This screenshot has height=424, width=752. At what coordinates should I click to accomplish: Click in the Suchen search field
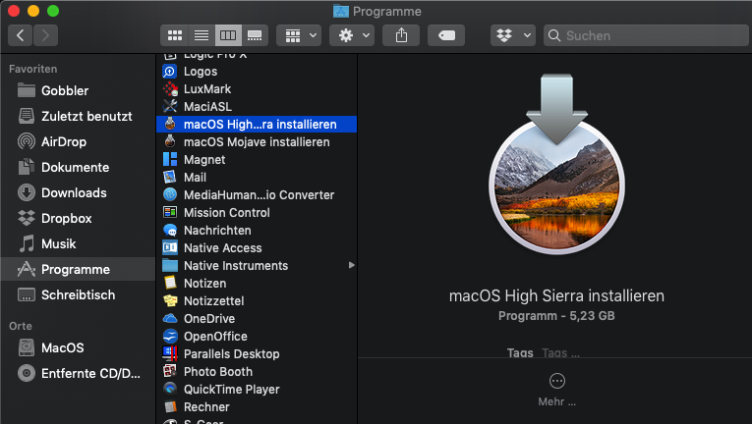(x=649, y=35)
